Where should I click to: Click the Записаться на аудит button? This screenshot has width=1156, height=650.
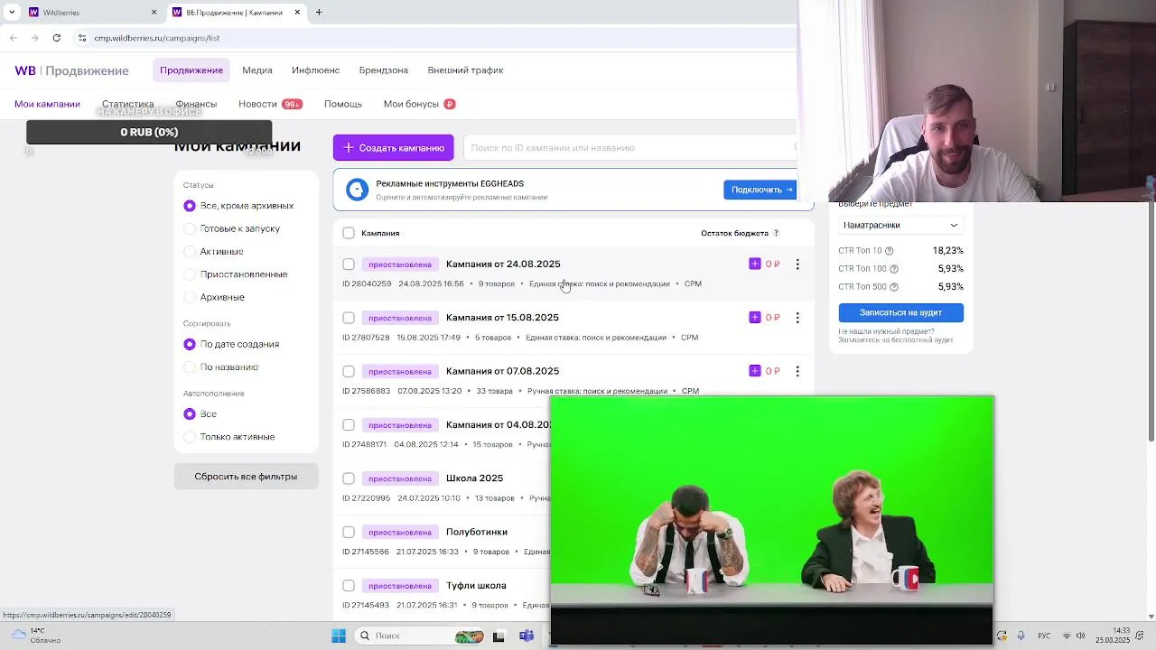click(900, 312)
